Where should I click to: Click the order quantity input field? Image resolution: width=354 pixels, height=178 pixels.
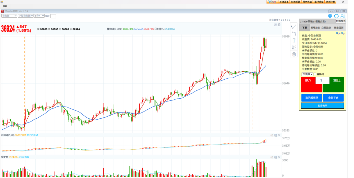tap(322, 81)
